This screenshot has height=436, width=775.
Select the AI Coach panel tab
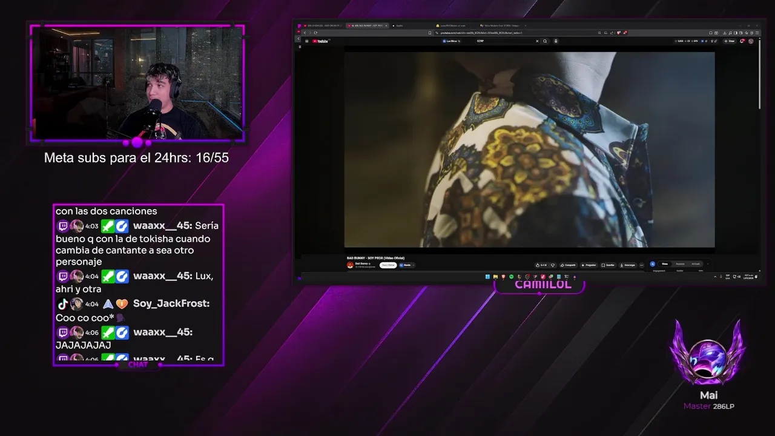pyautogui.click(x=696, y=264)
